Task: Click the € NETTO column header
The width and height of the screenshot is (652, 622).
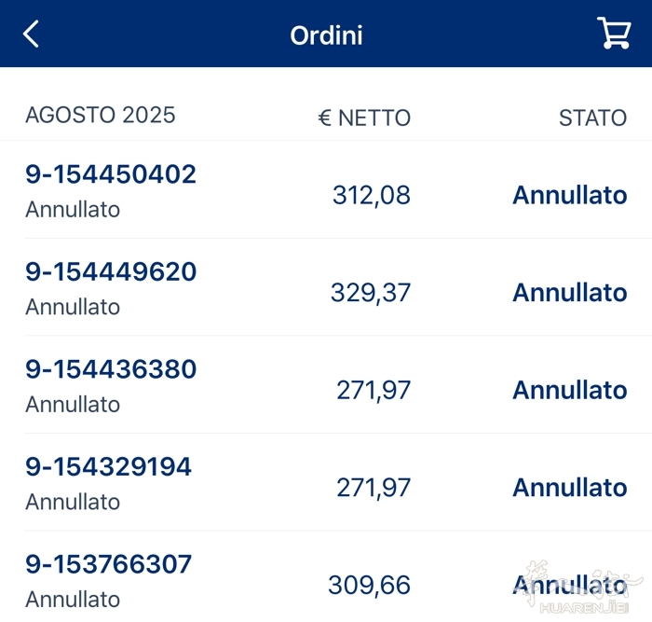Action: (x=364, y=117)
